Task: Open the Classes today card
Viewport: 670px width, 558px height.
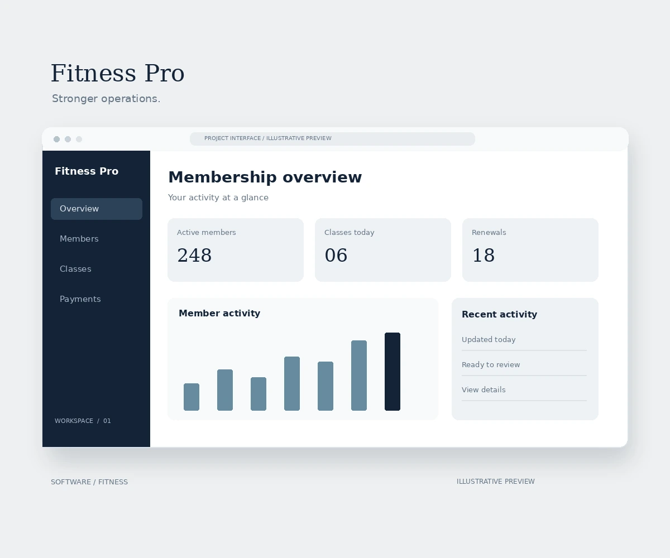Action: pyautogui.click(x=383, y=250)
